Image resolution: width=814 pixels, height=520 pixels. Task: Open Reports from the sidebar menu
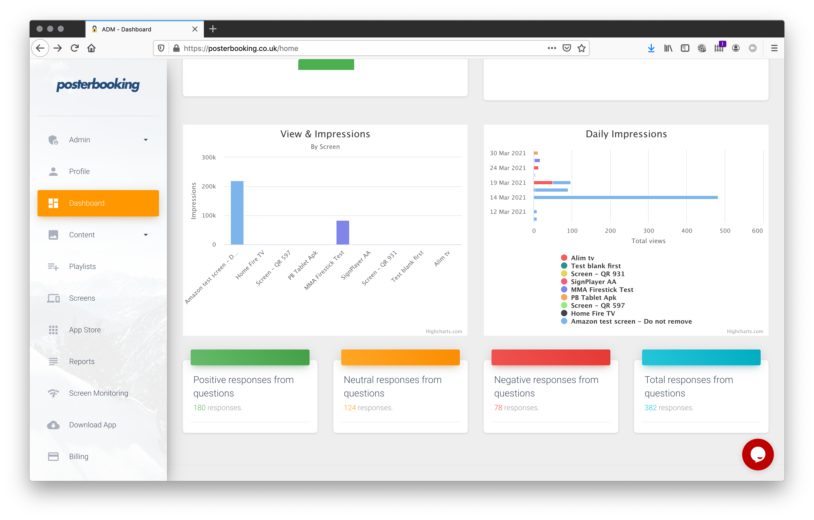tap(82, 362)
